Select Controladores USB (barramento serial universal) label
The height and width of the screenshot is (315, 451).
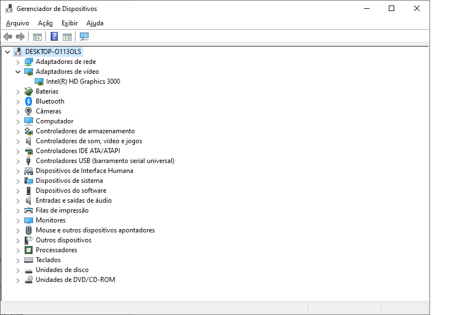[105, 161]
